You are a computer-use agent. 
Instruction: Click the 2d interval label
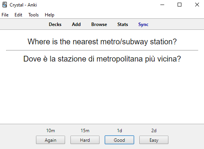point(154,131)
